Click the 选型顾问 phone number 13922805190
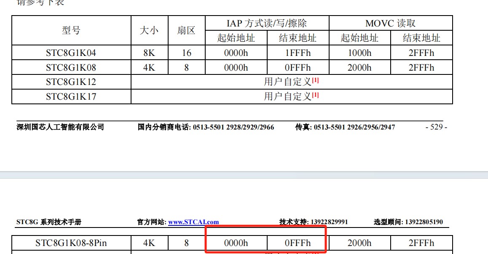This screenshot has height=254, width=488. 424,222
